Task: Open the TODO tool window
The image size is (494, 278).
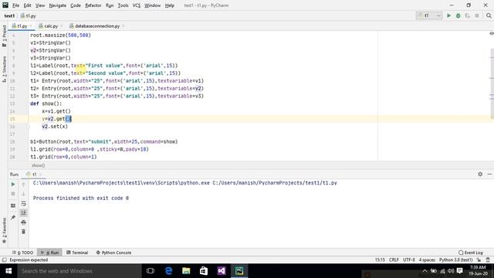Action: click(x=22, y=253)
